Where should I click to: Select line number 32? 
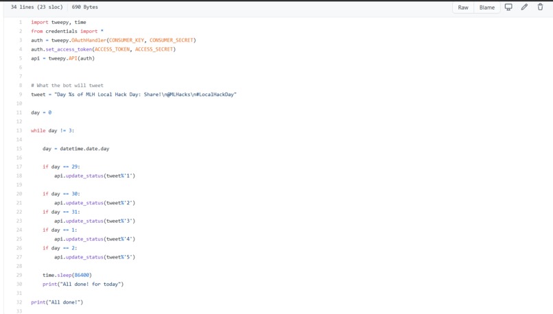point(19,302)
